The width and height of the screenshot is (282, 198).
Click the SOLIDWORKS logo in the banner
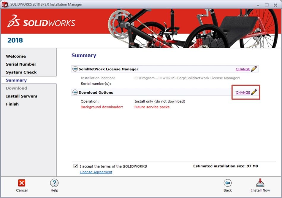(41, 23)
